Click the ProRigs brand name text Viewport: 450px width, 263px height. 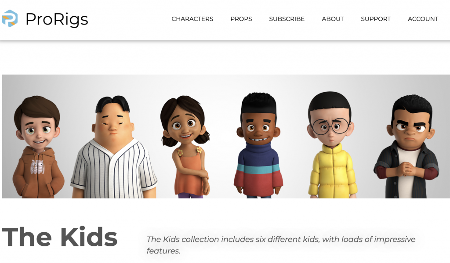[x=57, y=19]
